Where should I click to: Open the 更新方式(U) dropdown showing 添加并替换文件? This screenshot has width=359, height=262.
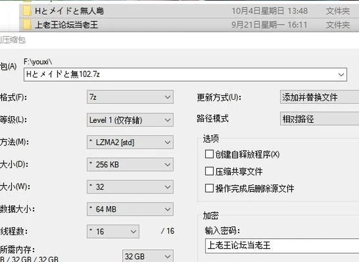(x=319, y=97)
